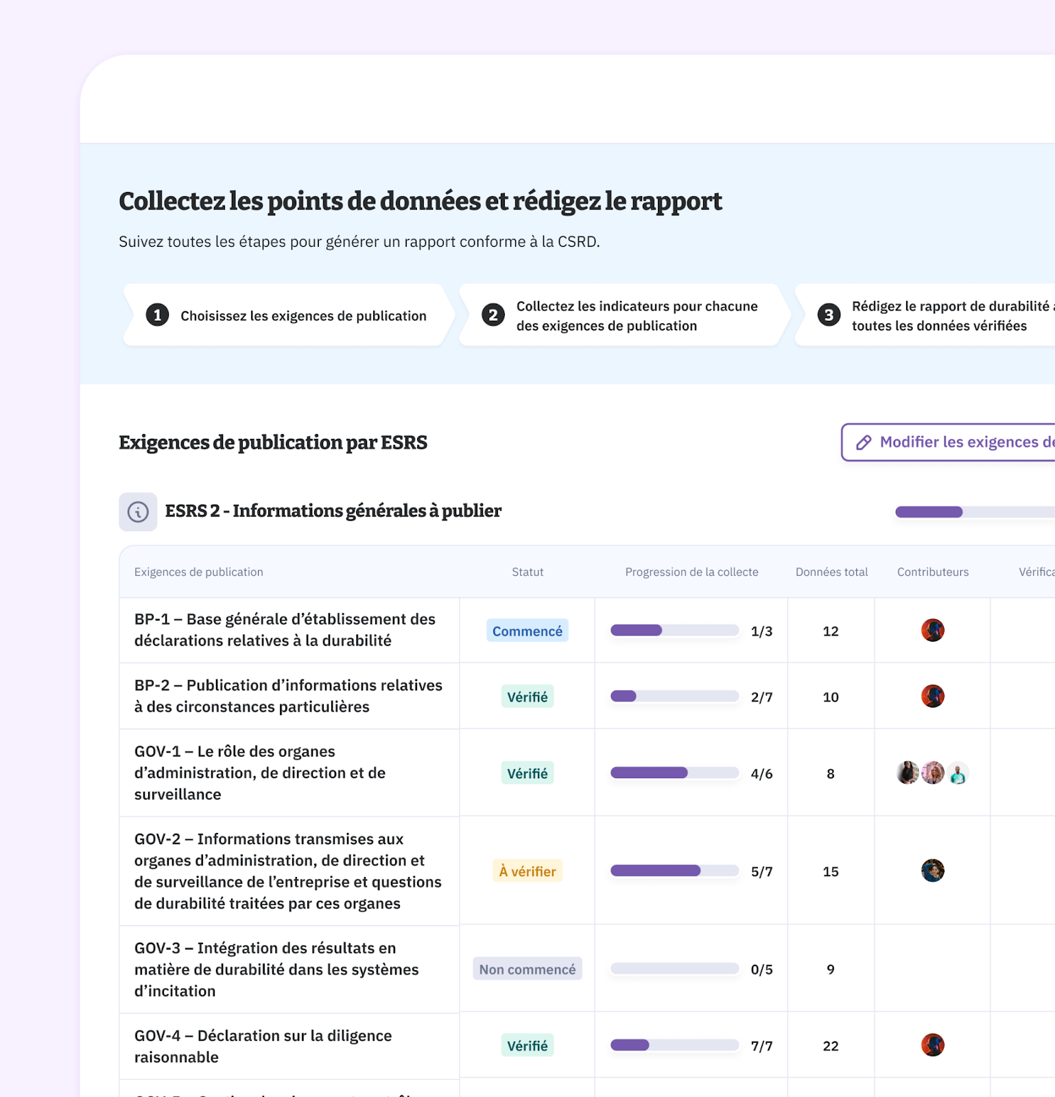Open GOV-3 Intégration des résultats requirement

coord(276,969)
